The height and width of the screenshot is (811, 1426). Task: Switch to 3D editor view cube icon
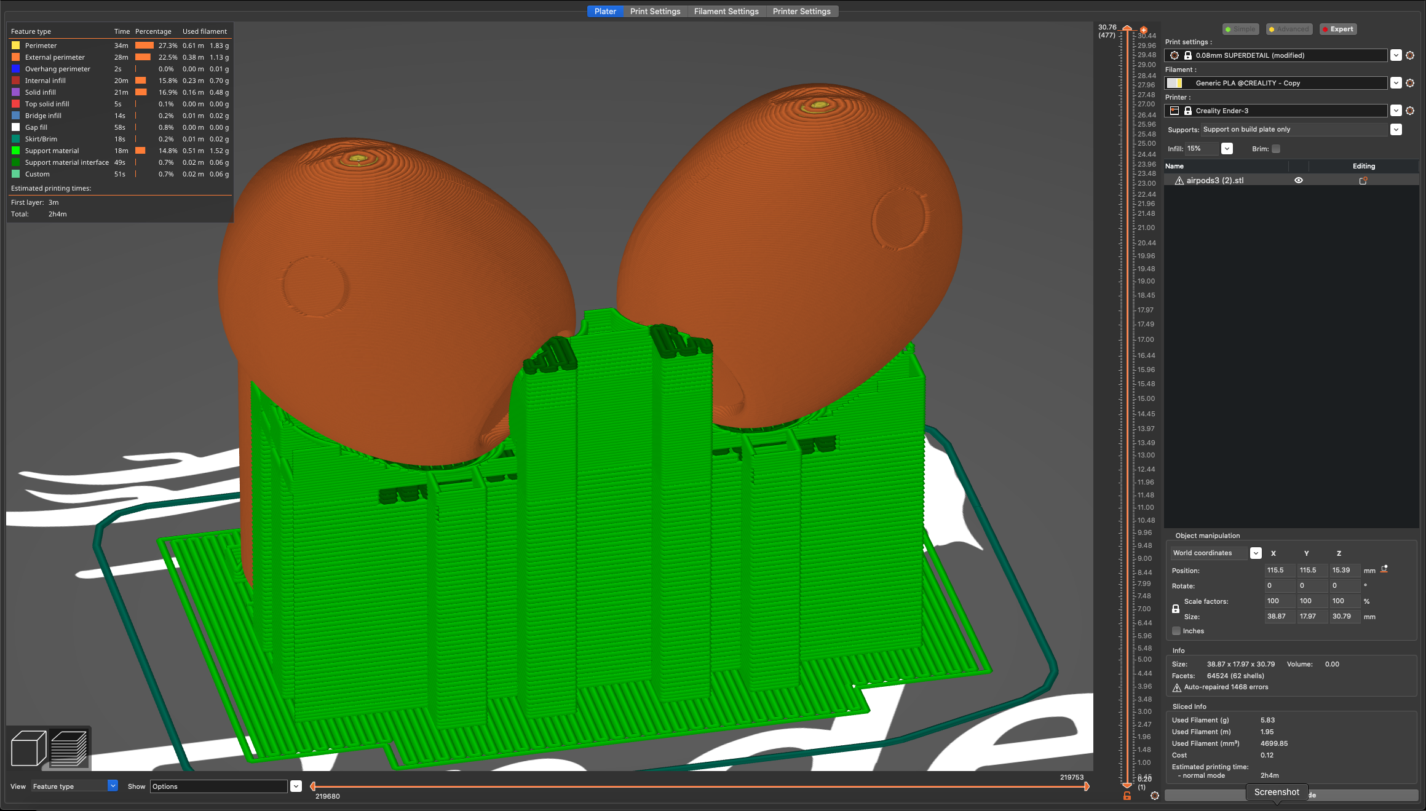[x=29, y=748]
